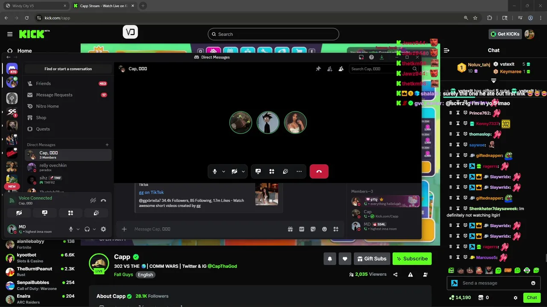This screenshot has width=547, height=307.
Task: Open more call options (three dots)
Action: tap(299, 171)
